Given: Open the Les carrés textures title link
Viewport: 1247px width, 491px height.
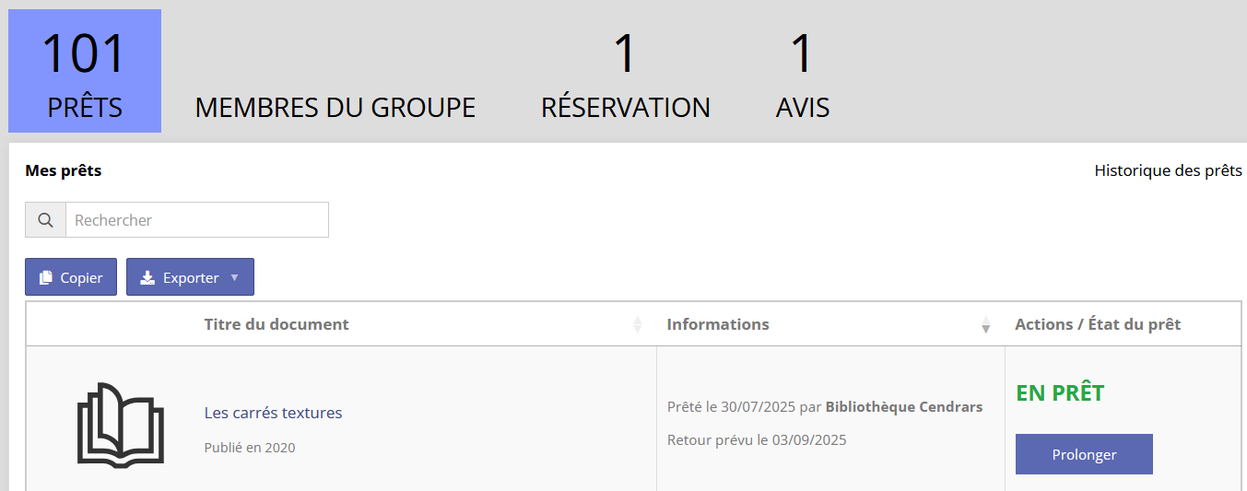Looking at the screenshot, I should tap(273, 413).
